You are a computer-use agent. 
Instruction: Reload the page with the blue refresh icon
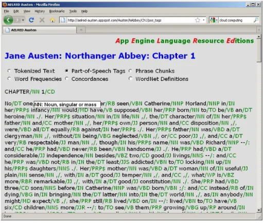31,20
